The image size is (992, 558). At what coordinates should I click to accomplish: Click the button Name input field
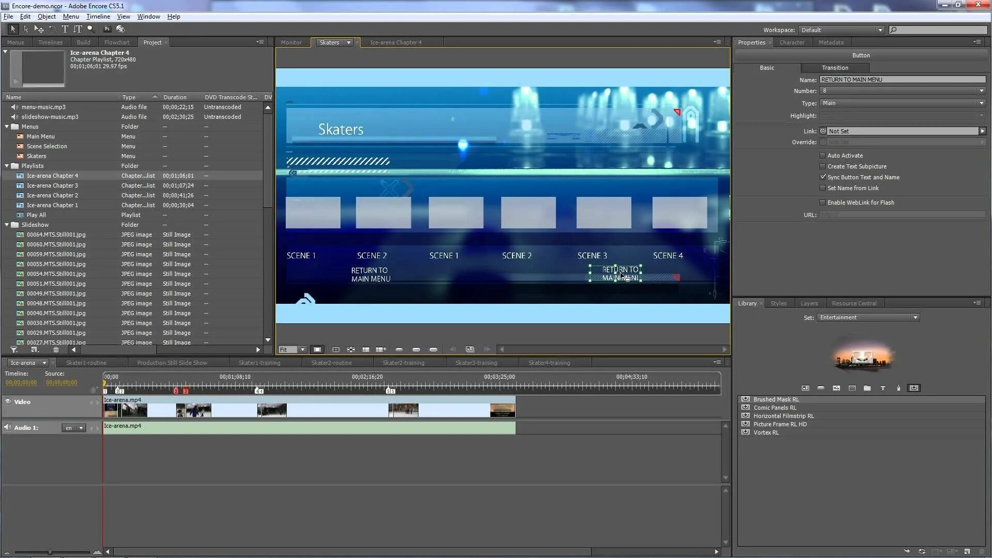902,80
